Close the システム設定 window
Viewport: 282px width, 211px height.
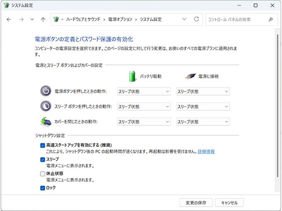point(272,6)
